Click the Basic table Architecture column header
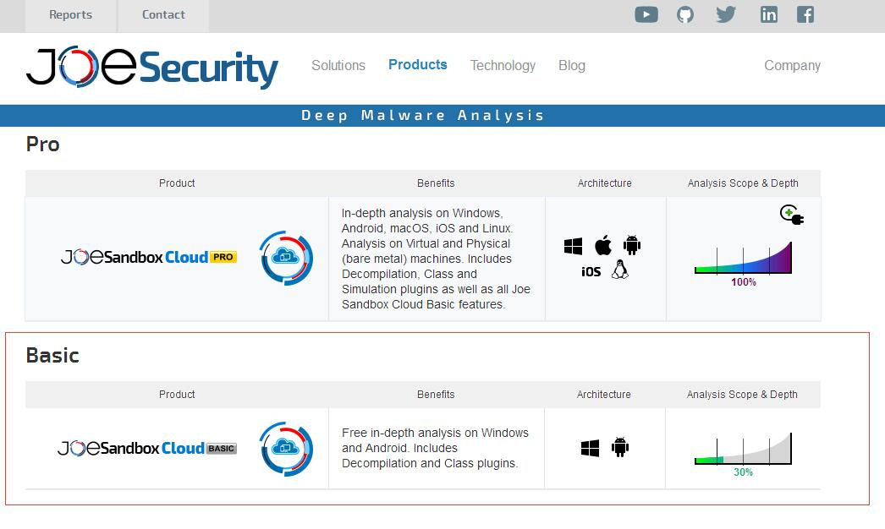The image size is (885, 529). tap(604, 394)
